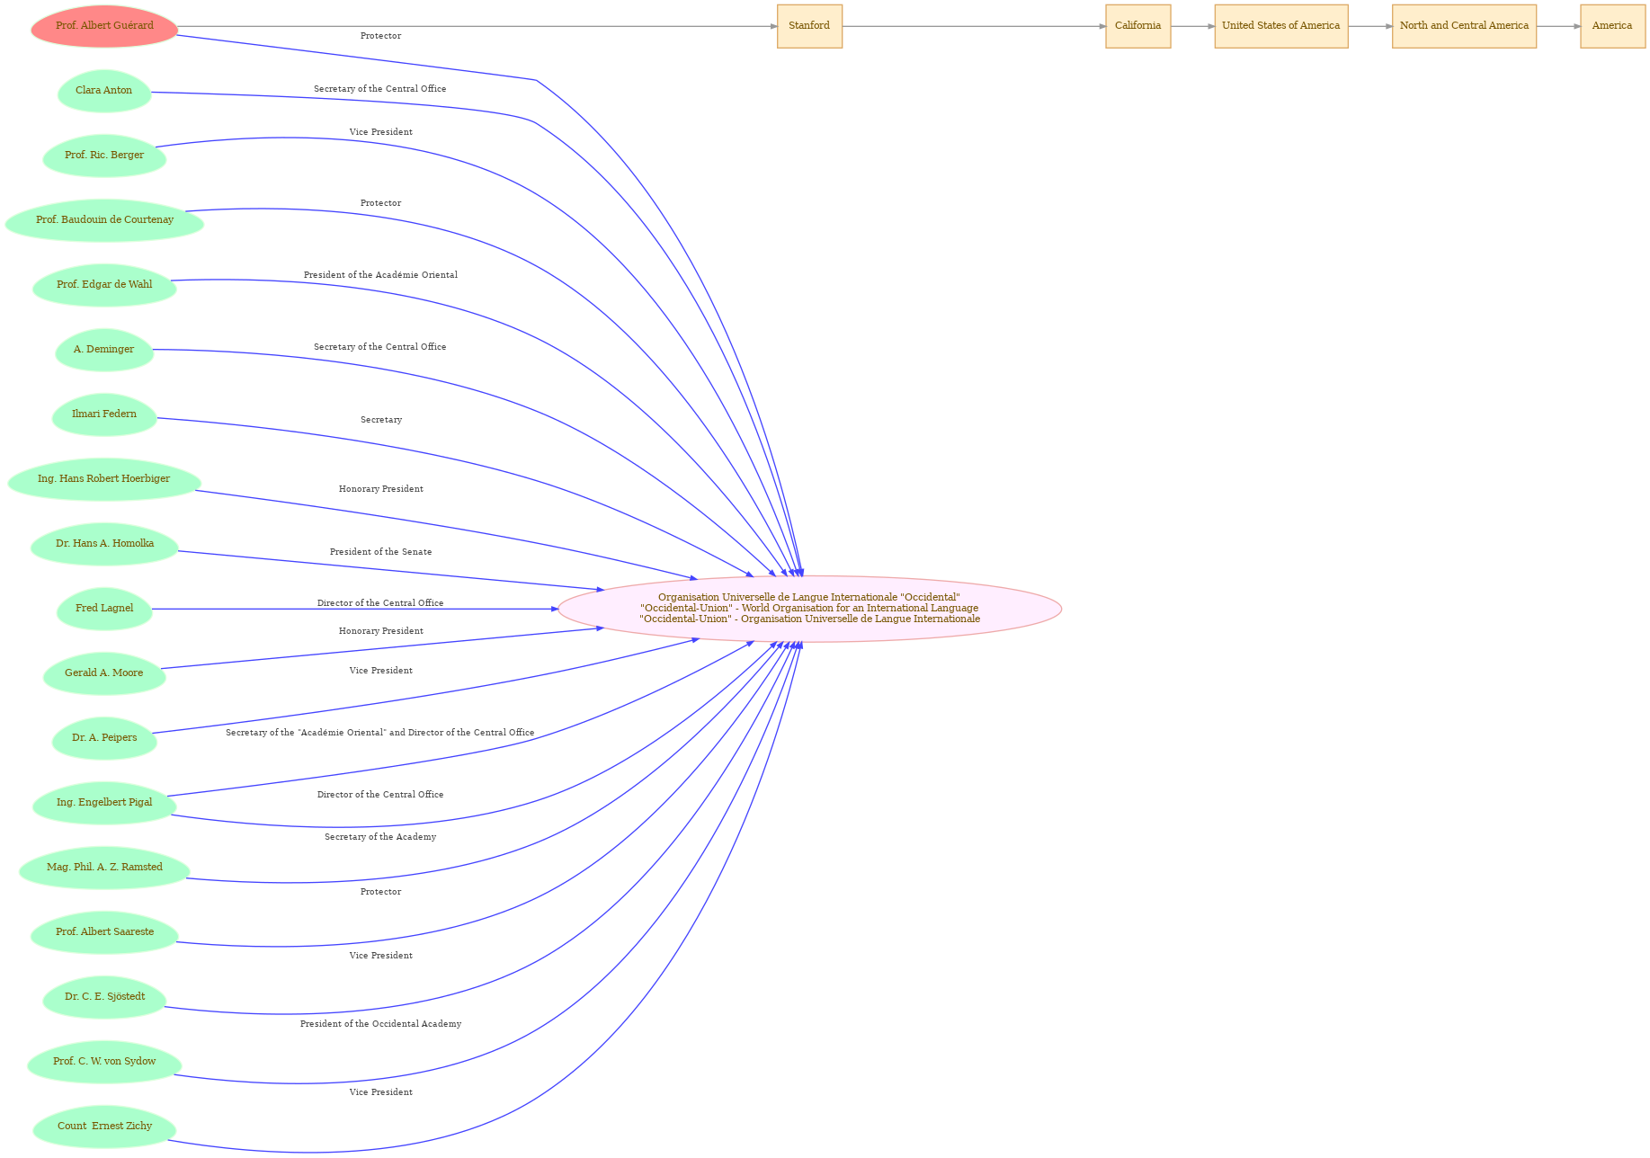Select the United States of America box

click(1281, 26)
